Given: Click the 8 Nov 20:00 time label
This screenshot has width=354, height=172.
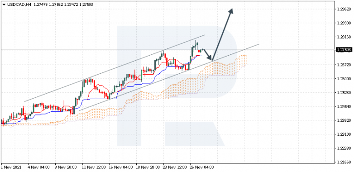Looking at the screenshot, I should 66,167.
